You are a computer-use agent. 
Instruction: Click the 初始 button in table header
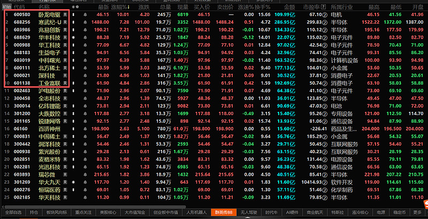pos(6,6)
